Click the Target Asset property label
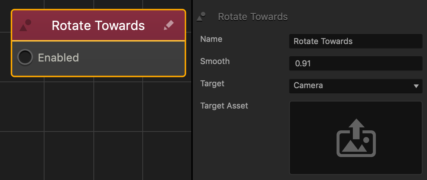This screenshot has width=427, height=180. [224, 106]
